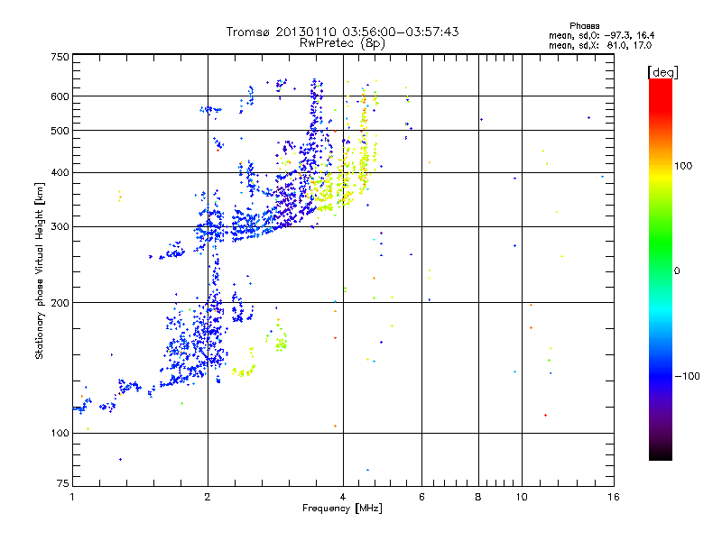Click the x-axis tick label '2'

pyautogui.click(x=208, y=497)
